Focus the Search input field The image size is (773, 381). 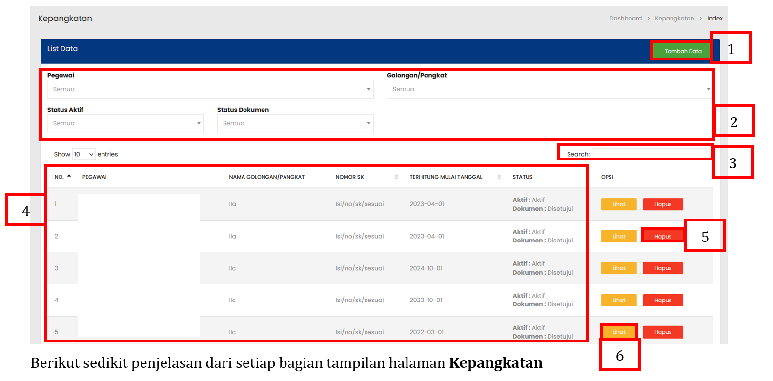[x=649, y=154]
